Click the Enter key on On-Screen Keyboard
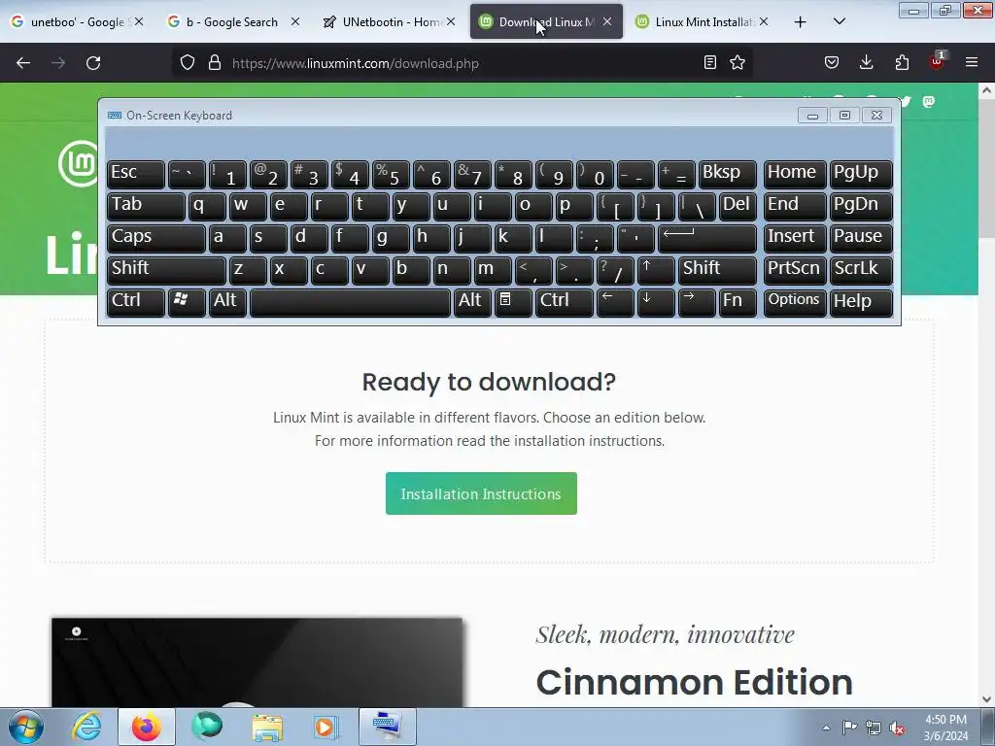 (x=707, y=239)
